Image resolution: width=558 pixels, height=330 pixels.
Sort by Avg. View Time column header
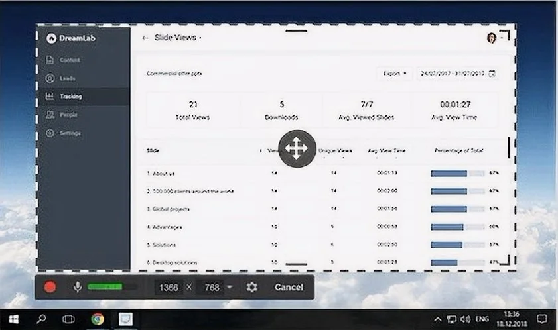pyautogui.click(x=386, y=151)
